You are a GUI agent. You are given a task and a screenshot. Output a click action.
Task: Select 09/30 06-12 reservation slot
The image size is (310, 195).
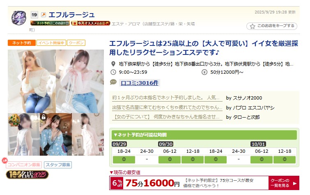pyautogui.click(x=170, y=159)
